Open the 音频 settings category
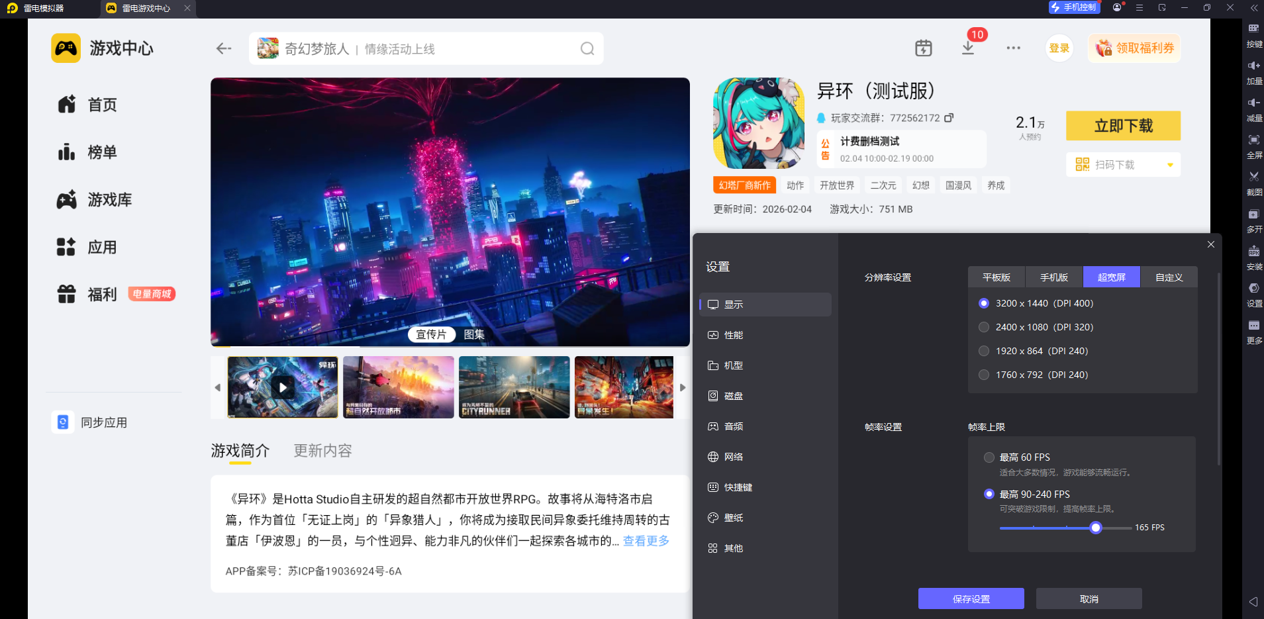The image size is (1264, 619). (x=765, y=426)
